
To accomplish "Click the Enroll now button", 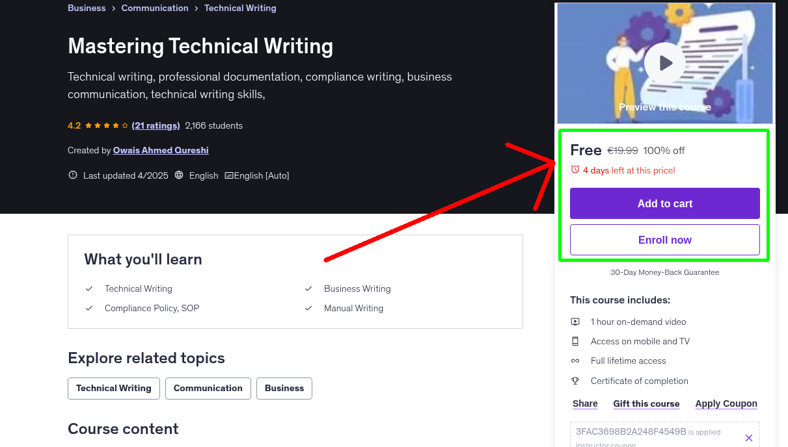I will pos(664,240).
